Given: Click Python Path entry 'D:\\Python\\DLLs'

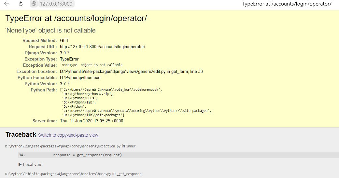Looking at the screenshot, I should [x=80, y=98].
